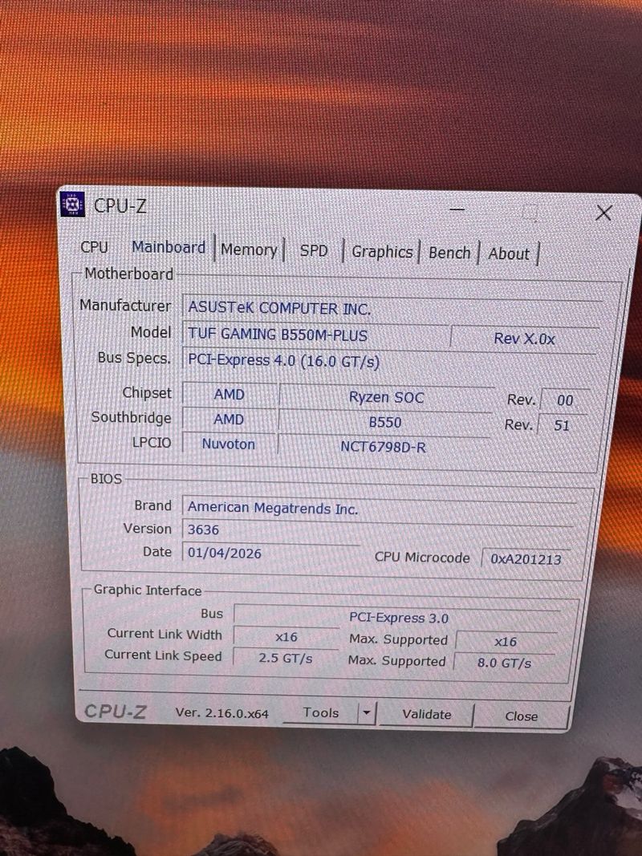Click the NCT6798D-R field

383,447
